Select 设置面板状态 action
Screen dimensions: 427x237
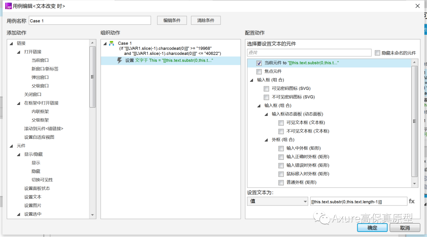(x=37, y=188)
